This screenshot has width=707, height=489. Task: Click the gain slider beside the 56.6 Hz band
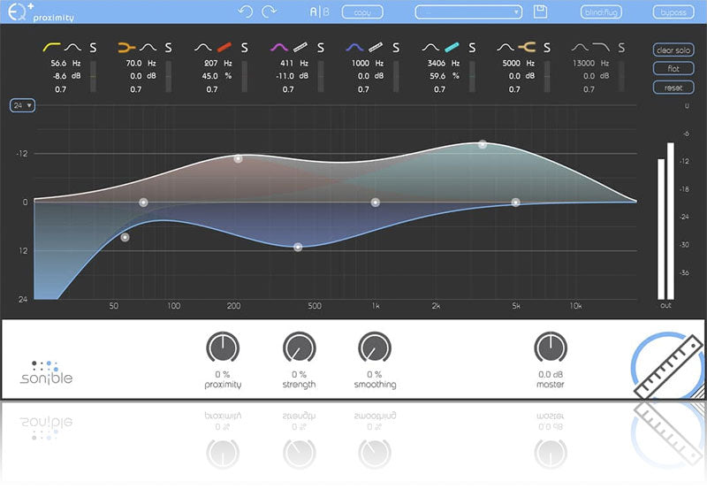[93, 77]
